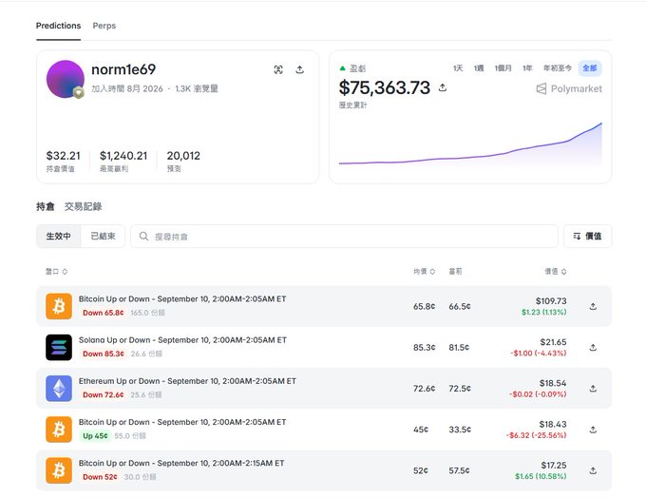
Task: Click the Bitcoin logo in the Up 45¢ row
Action: click(x=59, y=430)
